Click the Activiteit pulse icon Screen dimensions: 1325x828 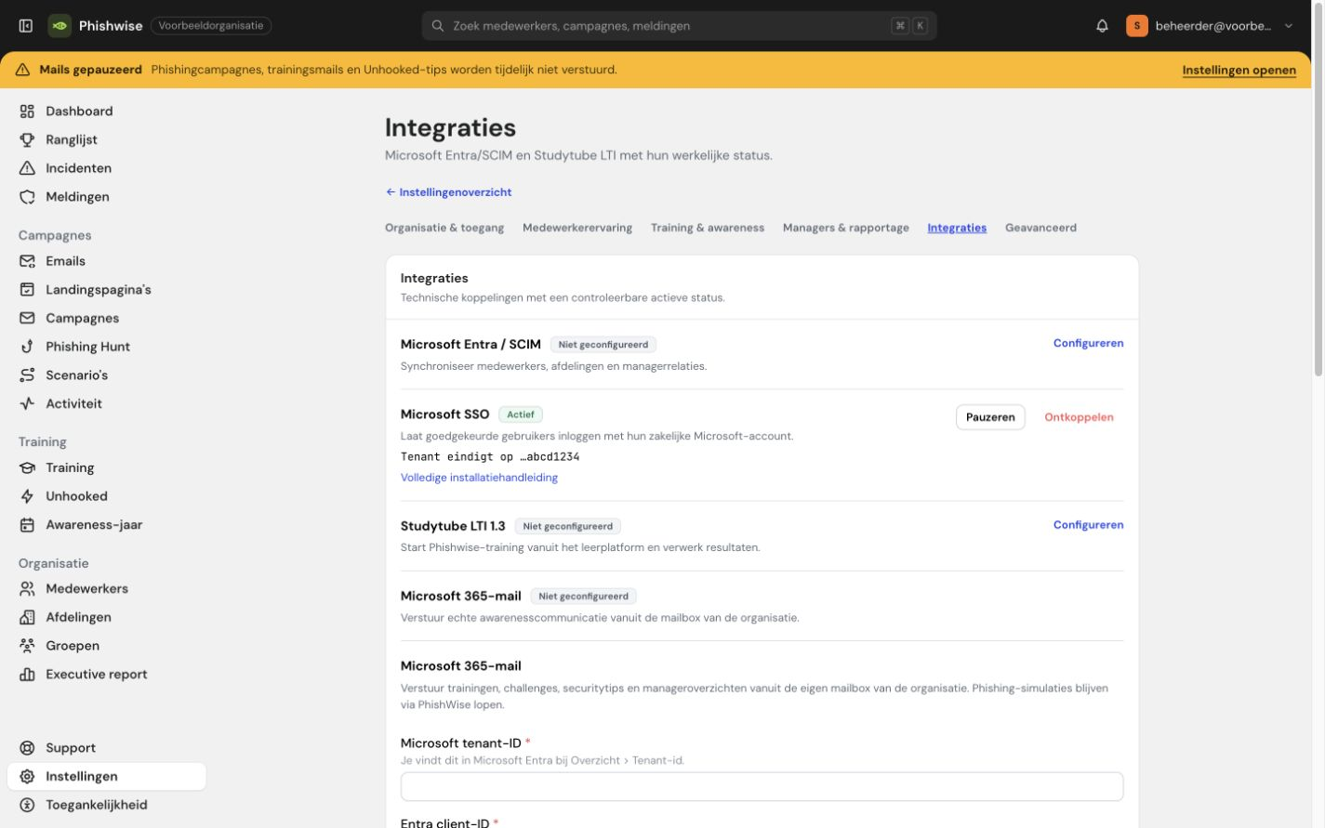pos(27,403)
